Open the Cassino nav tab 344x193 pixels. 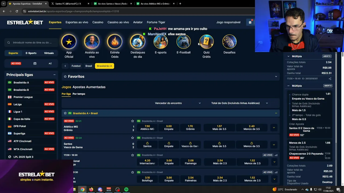98,22
